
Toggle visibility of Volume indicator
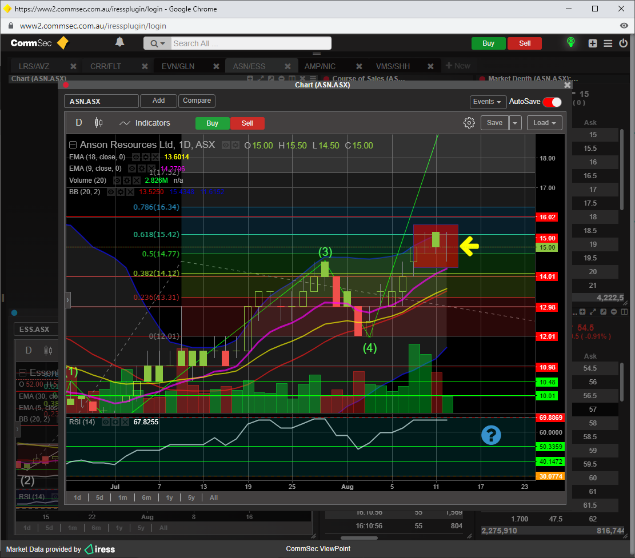pyautogui.click(x=117, y=180)
